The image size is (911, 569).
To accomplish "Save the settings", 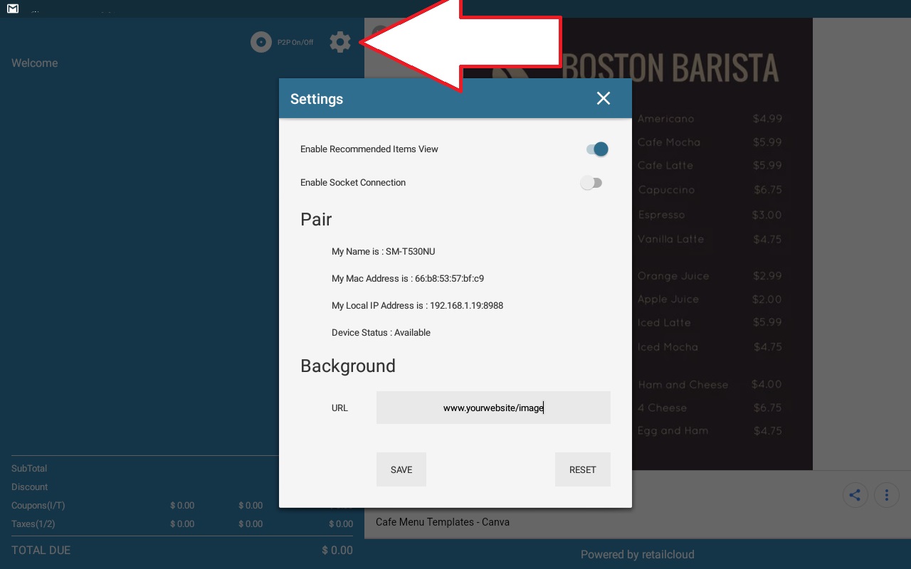I will pos(401,469).
